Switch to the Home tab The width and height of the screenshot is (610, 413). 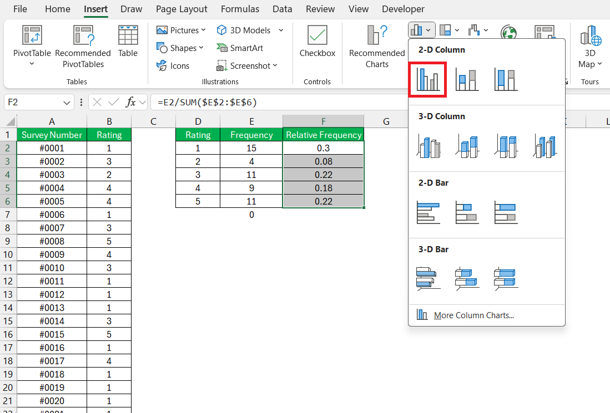point(58,9)
